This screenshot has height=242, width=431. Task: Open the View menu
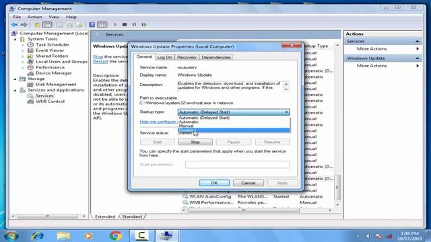click(x=54, y=17)
